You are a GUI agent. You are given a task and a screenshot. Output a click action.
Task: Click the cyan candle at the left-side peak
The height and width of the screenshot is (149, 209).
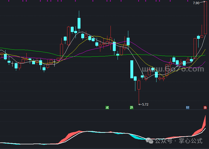[79, 23]
